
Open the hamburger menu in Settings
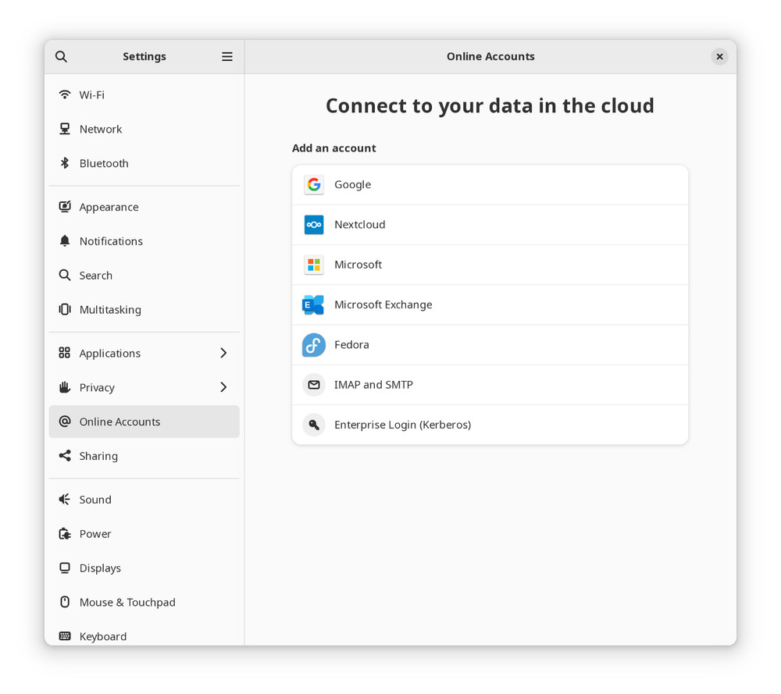[x=226, y=56]
